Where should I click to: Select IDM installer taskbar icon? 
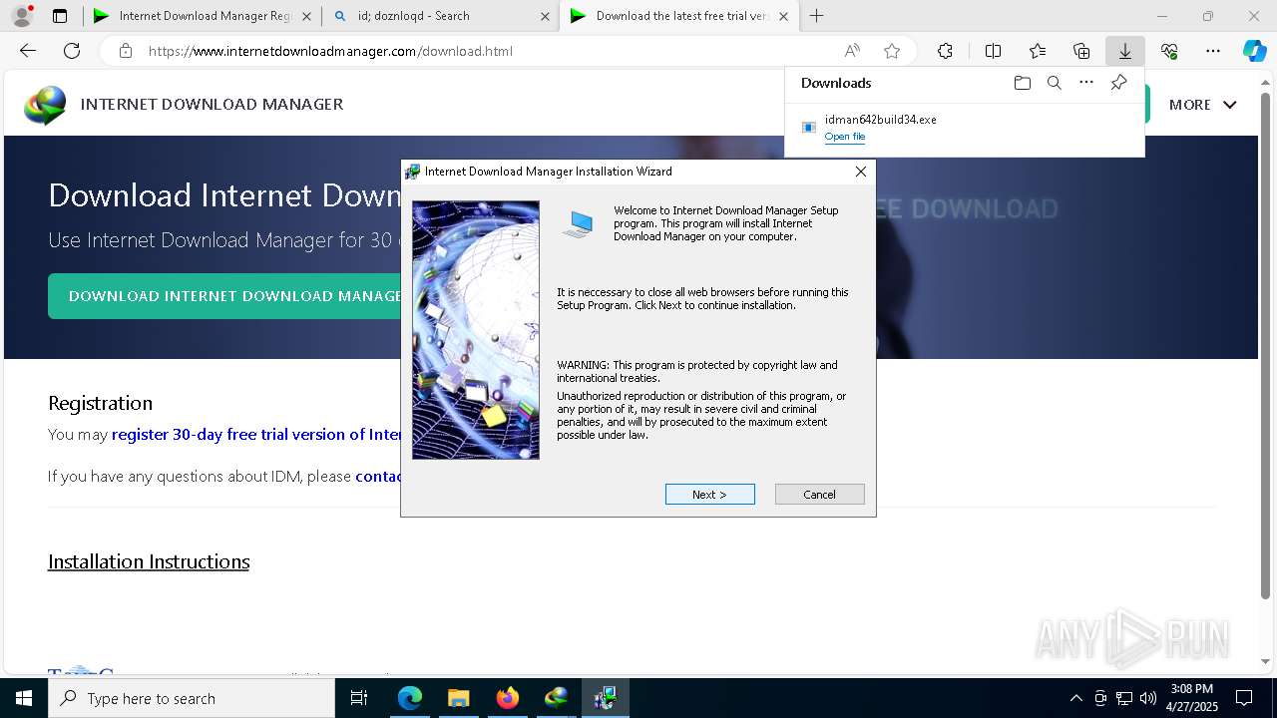[605, 698]
